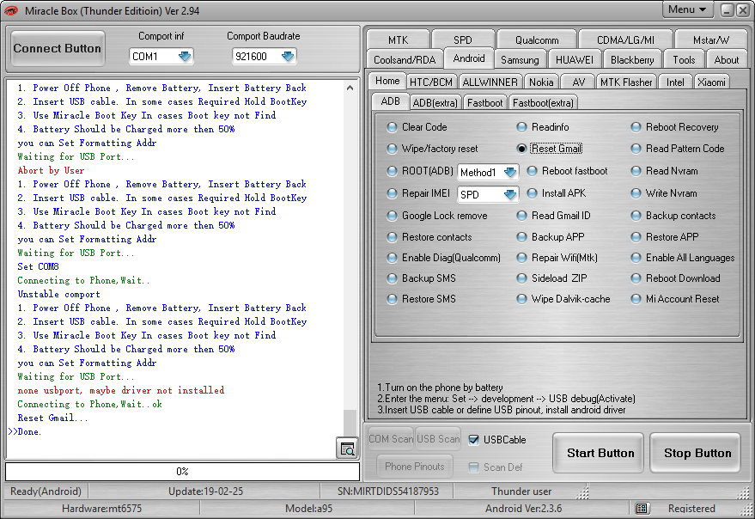Image resolution: width=755 pixels, height=519 pixels.
Task: Click the '>>Done.' log entry
Action: pos(25,431)
